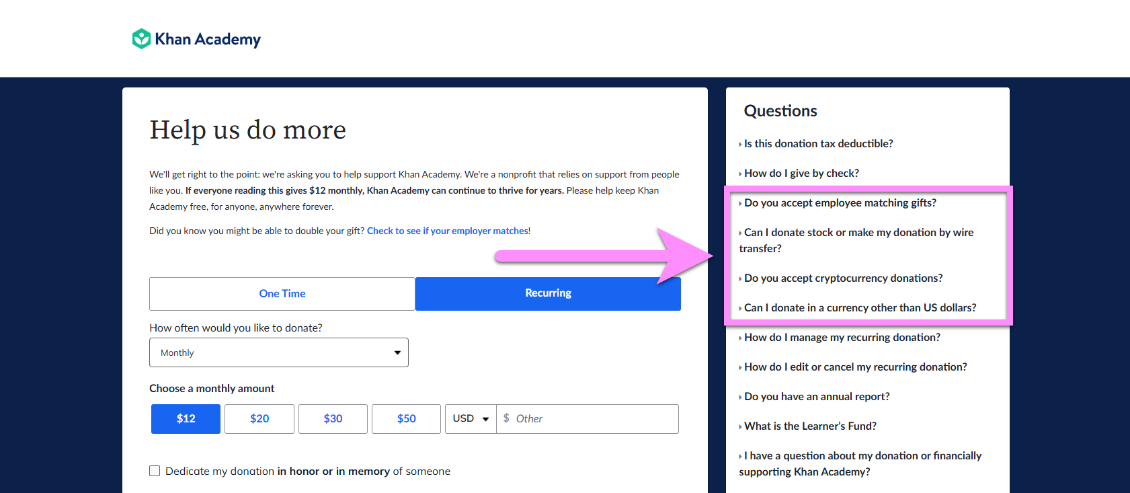Image resolution: width=1130 pixels, height=493 pixels.
Task: Check the dedicate my donation checkbox
Action: tap(155, 471)
